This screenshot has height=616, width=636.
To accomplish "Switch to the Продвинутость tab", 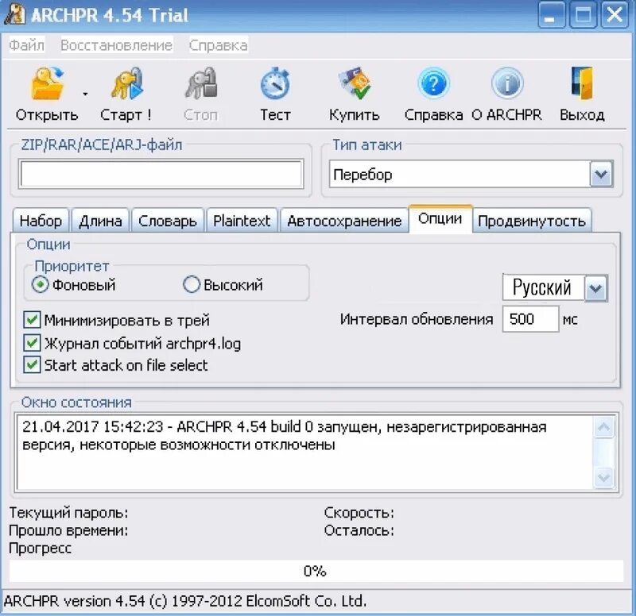I will click(x=532, y=221).
